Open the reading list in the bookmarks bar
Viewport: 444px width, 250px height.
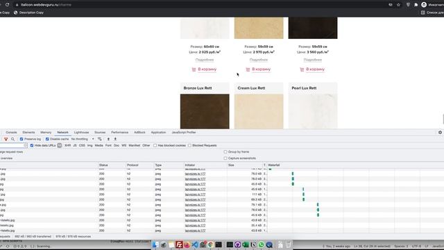click(432, 12)
